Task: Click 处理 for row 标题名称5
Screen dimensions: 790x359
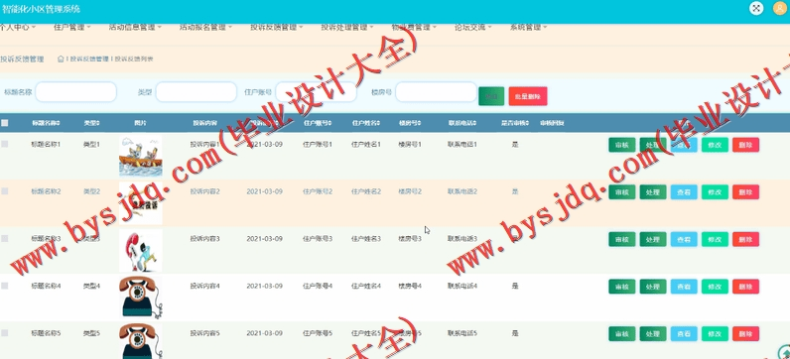Action: (653, 334)
